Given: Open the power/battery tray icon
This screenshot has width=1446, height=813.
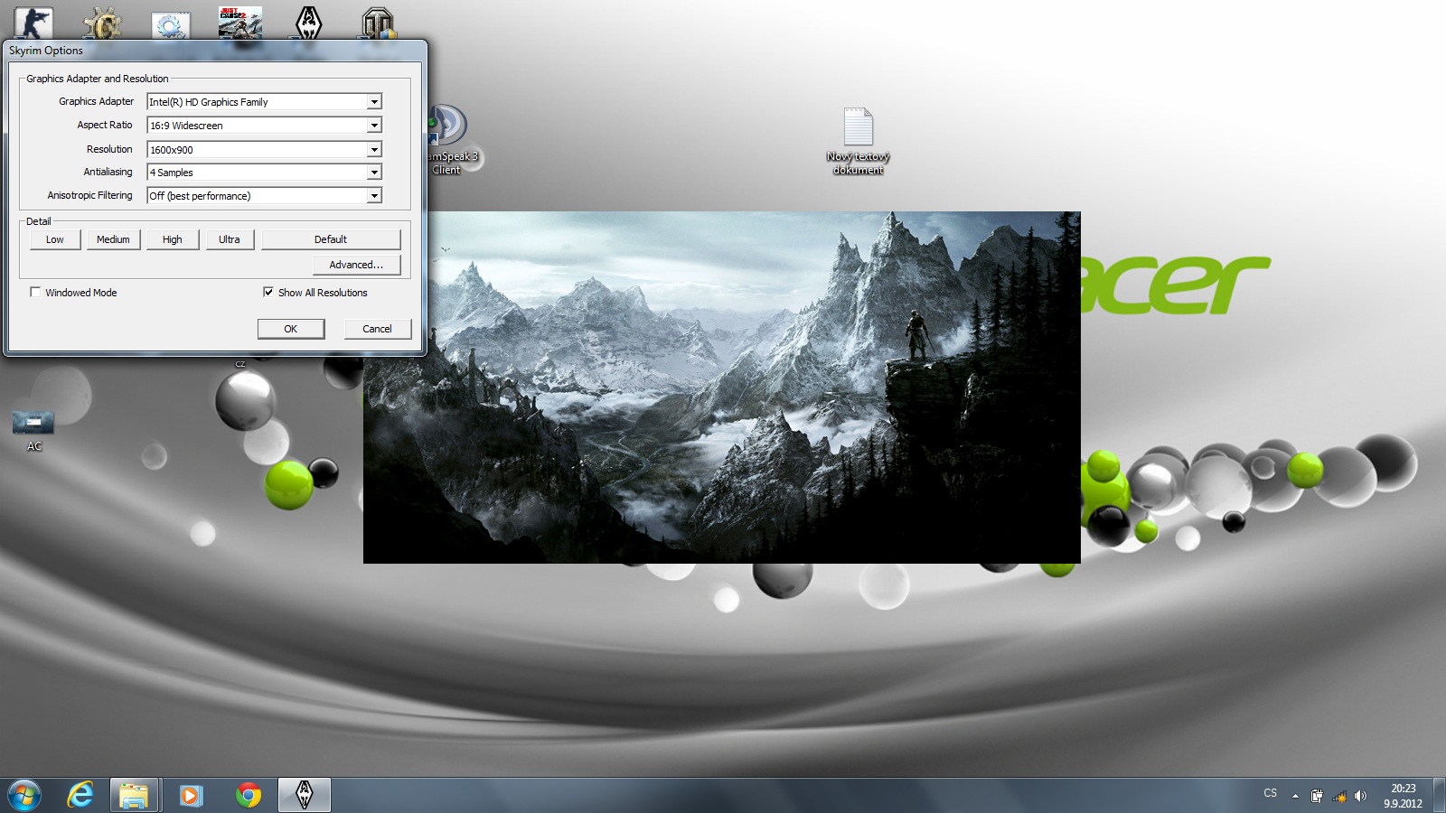Looking at the screenshot, I should click(1317, 796).
